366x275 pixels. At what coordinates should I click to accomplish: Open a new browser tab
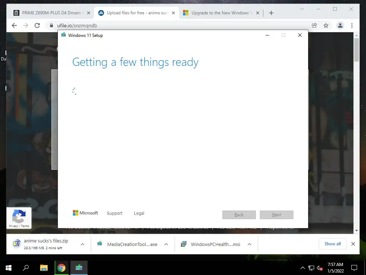[x=271, y=13]
